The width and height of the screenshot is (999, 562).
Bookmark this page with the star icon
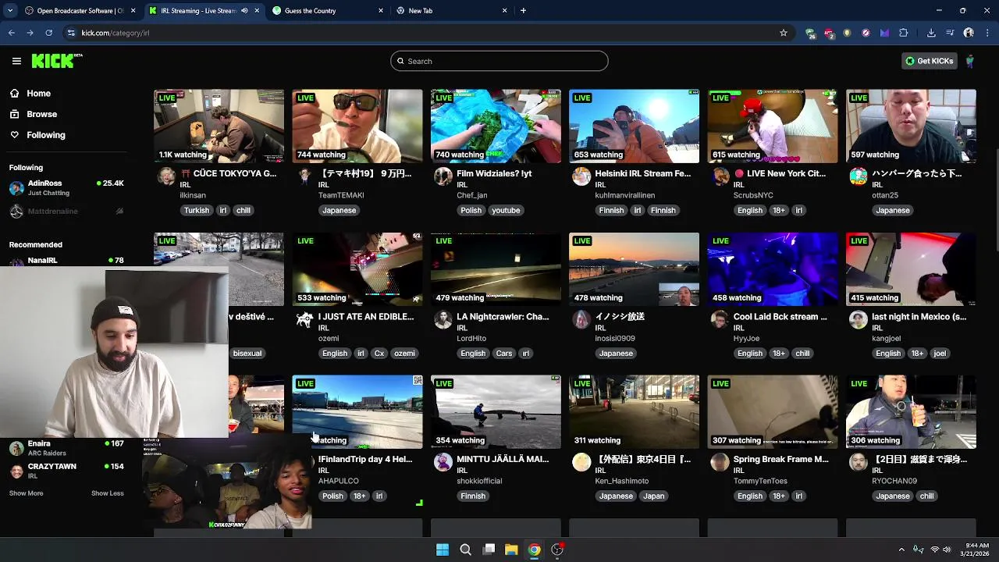784,33
